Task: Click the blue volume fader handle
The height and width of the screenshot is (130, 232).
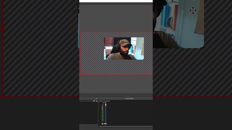Action: tap(105, 105)
